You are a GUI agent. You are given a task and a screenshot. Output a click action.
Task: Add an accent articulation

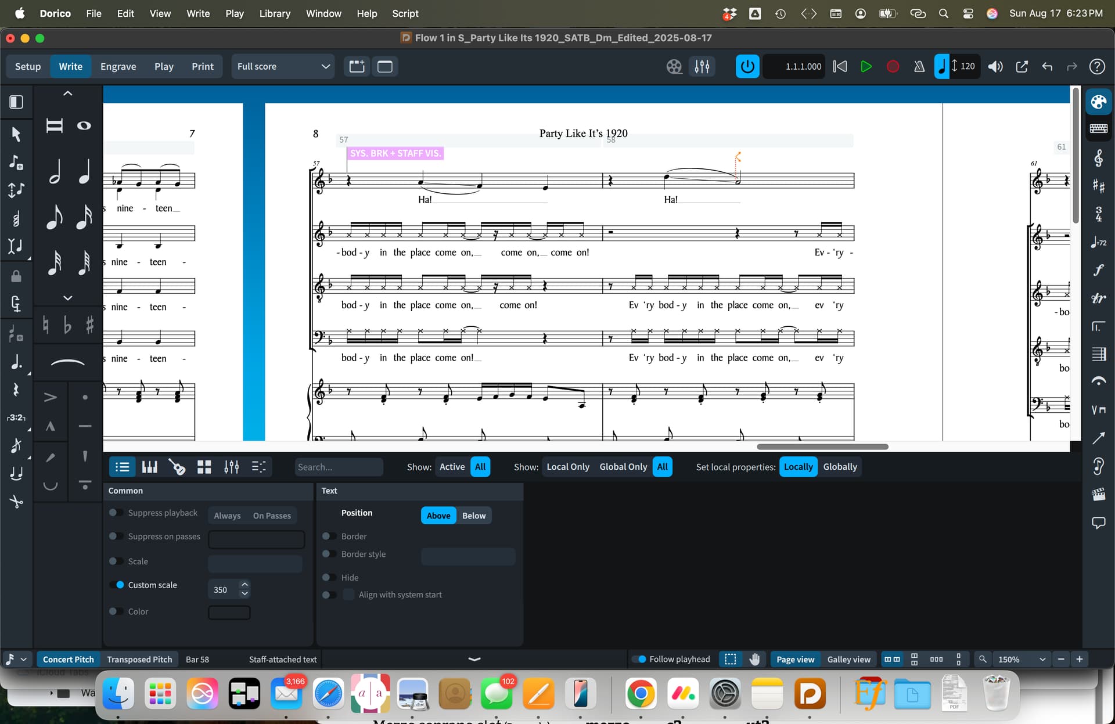tap(51, 397)
